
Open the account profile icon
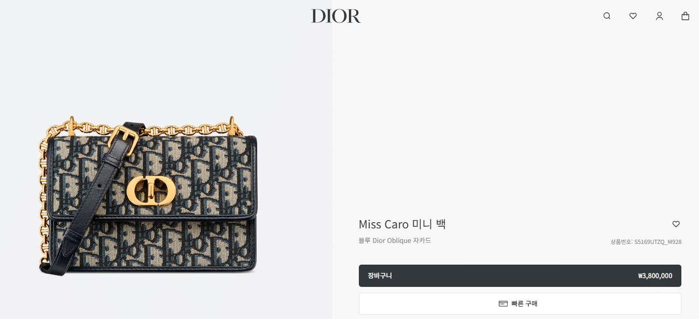(660, 16)
